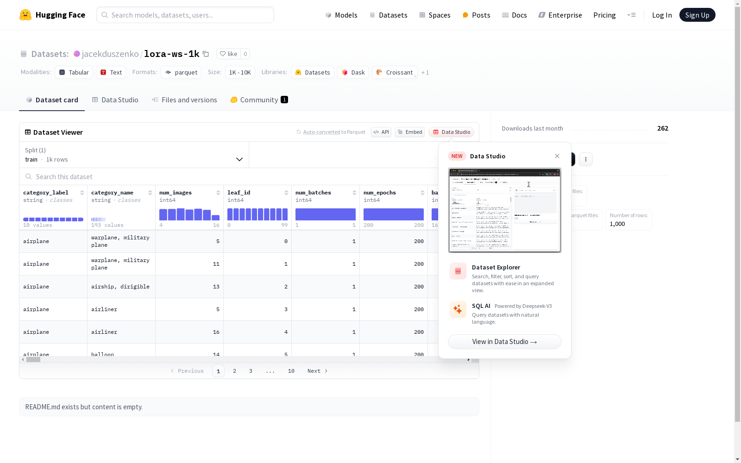The width and height of the screenshot is (741, 463).
Task: Select page 1 in pagination
Action: (218, 371)
